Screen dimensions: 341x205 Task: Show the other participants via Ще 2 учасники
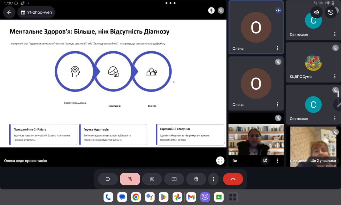(x=323, y=161)
